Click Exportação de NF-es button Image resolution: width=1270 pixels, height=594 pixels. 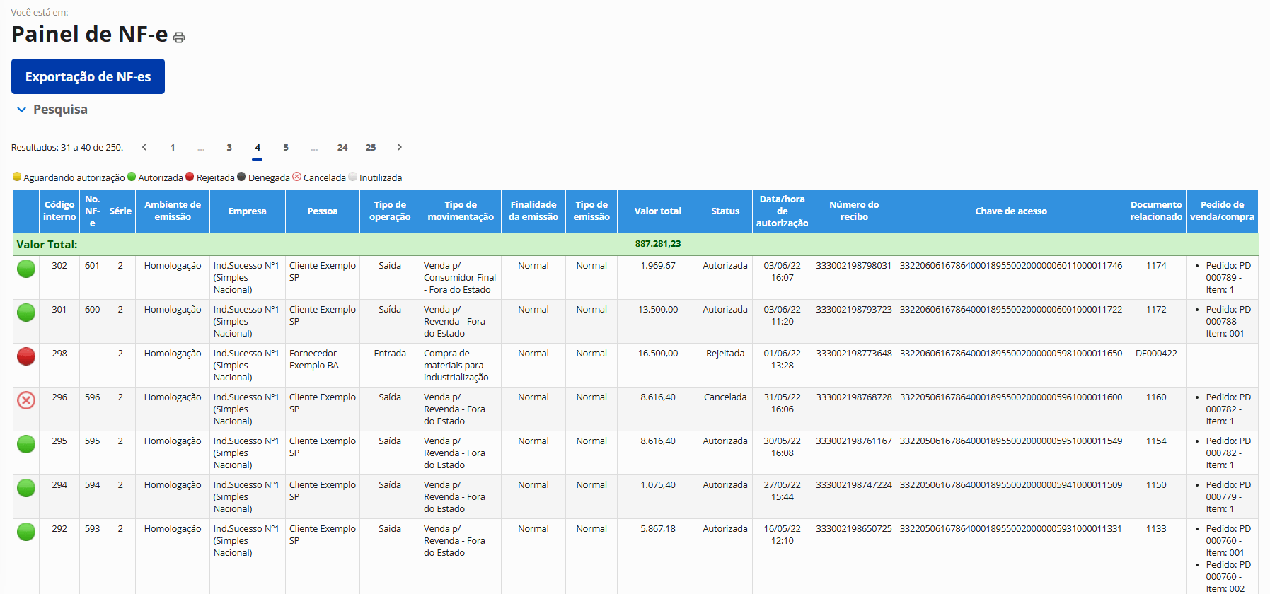[88, 76]
